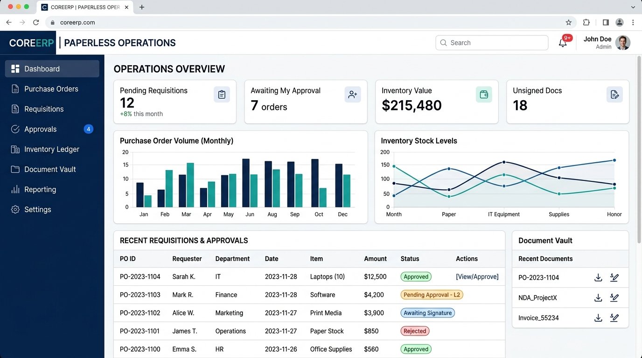The image size is (642, 358).
Task: Click the Department column header
Action: pyautogui.click(x=232, y=259)
